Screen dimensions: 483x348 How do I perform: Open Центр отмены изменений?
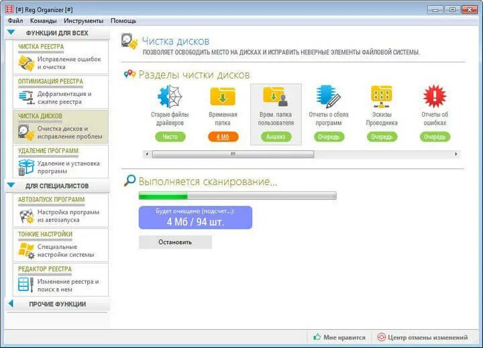pyautogui.click(x=427, y=337)
